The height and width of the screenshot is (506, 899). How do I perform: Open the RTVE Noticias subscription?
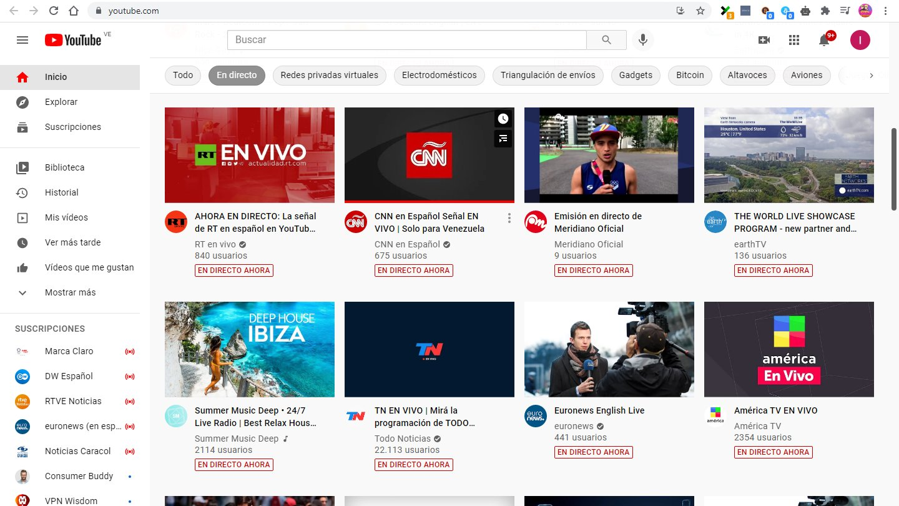[70, 401]
